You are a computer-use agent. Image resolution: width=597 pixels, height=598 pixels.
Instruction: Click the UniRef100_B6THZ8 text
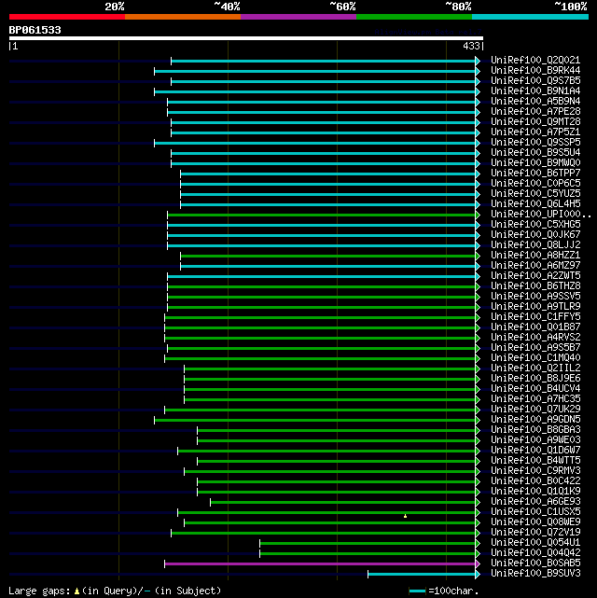point(535,286)
